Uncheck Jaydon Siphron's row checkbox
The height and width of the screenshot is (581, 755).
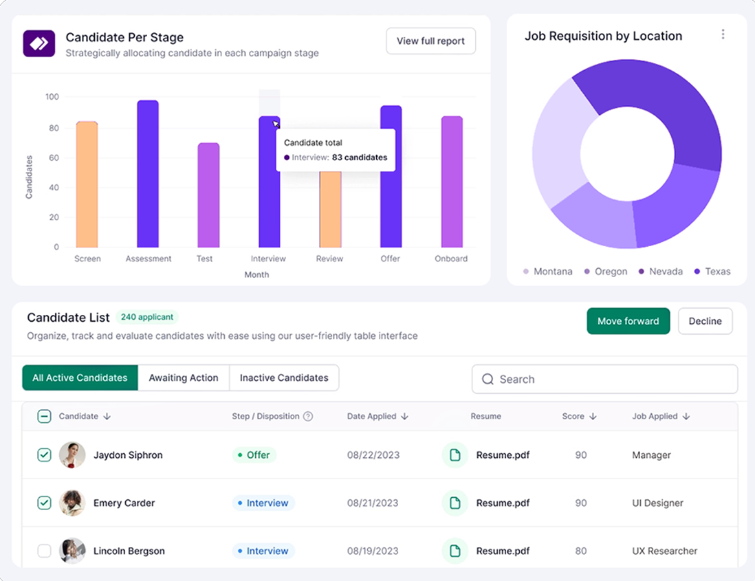[x=45, y=454]
